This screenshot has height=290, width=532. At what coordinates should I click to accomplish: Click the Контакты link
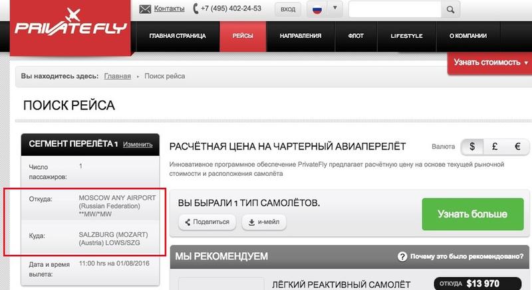coord(170,9)
